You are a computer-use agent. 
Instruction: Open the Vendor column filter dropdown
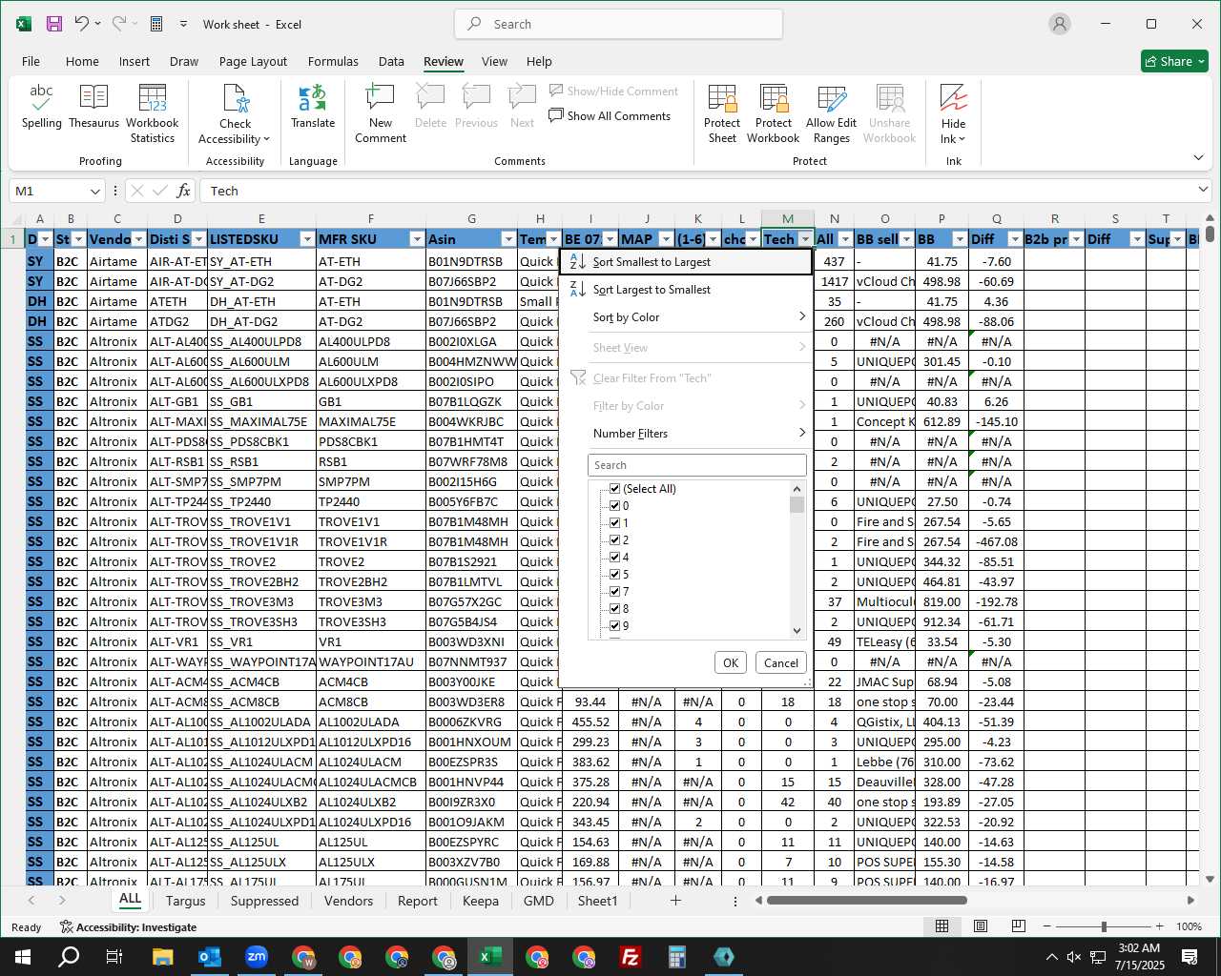139,239
